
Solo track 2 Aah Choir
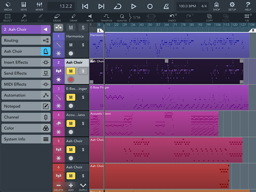click(x=83, y=71)
